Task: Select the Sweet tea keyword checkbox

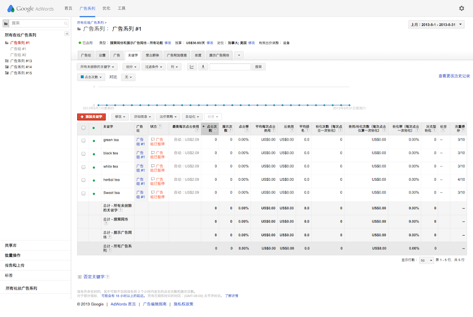Action: coord(84,193)
